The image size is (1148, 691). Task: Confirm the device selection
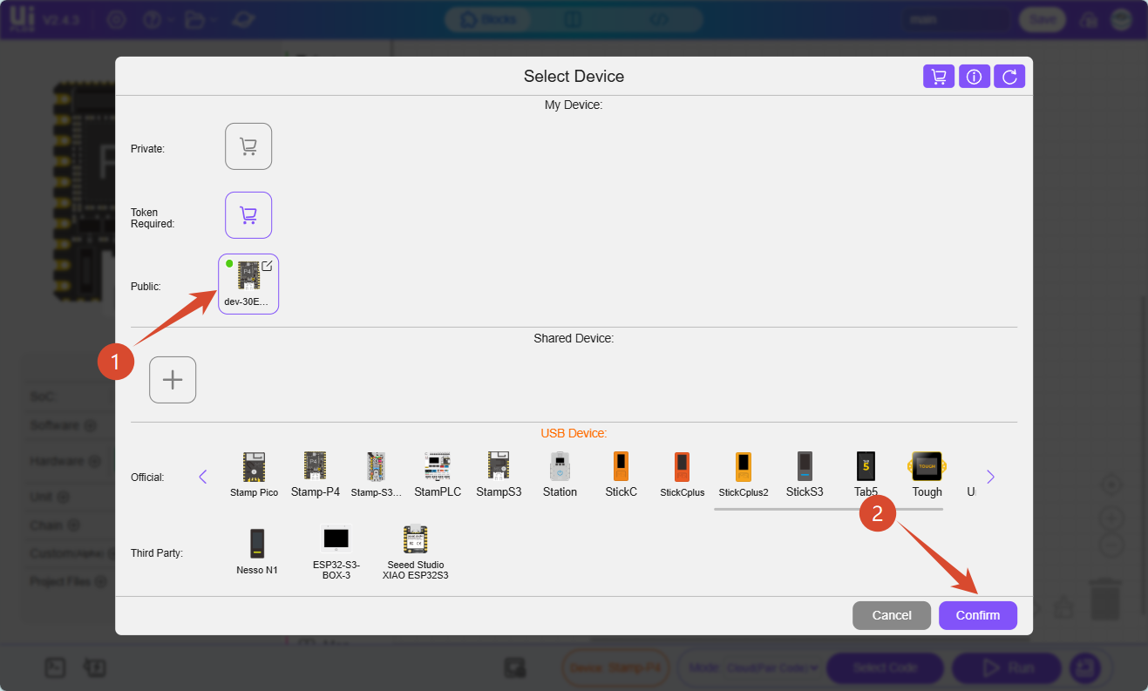tap(977, 615)
